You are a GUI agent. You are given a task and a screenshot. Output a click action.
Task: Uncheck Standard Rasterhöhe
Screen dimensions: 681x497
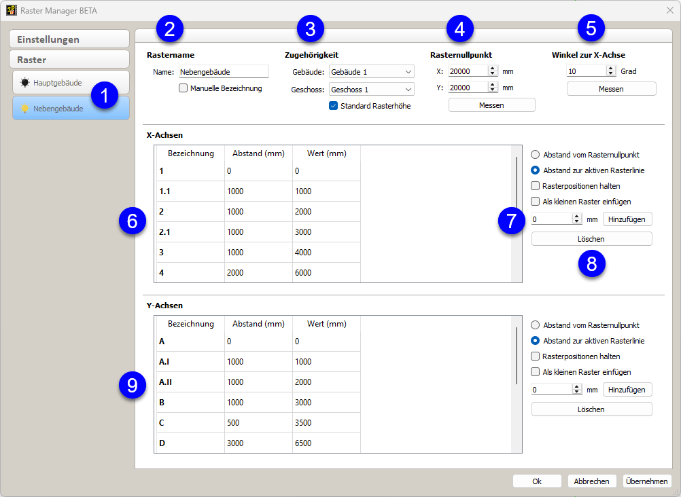(333, 106)
